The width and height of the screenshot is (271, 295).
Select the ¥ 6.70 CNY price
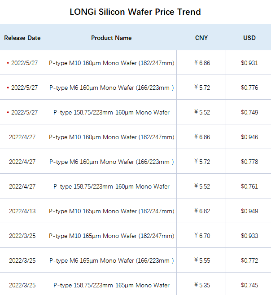[202, 236]
